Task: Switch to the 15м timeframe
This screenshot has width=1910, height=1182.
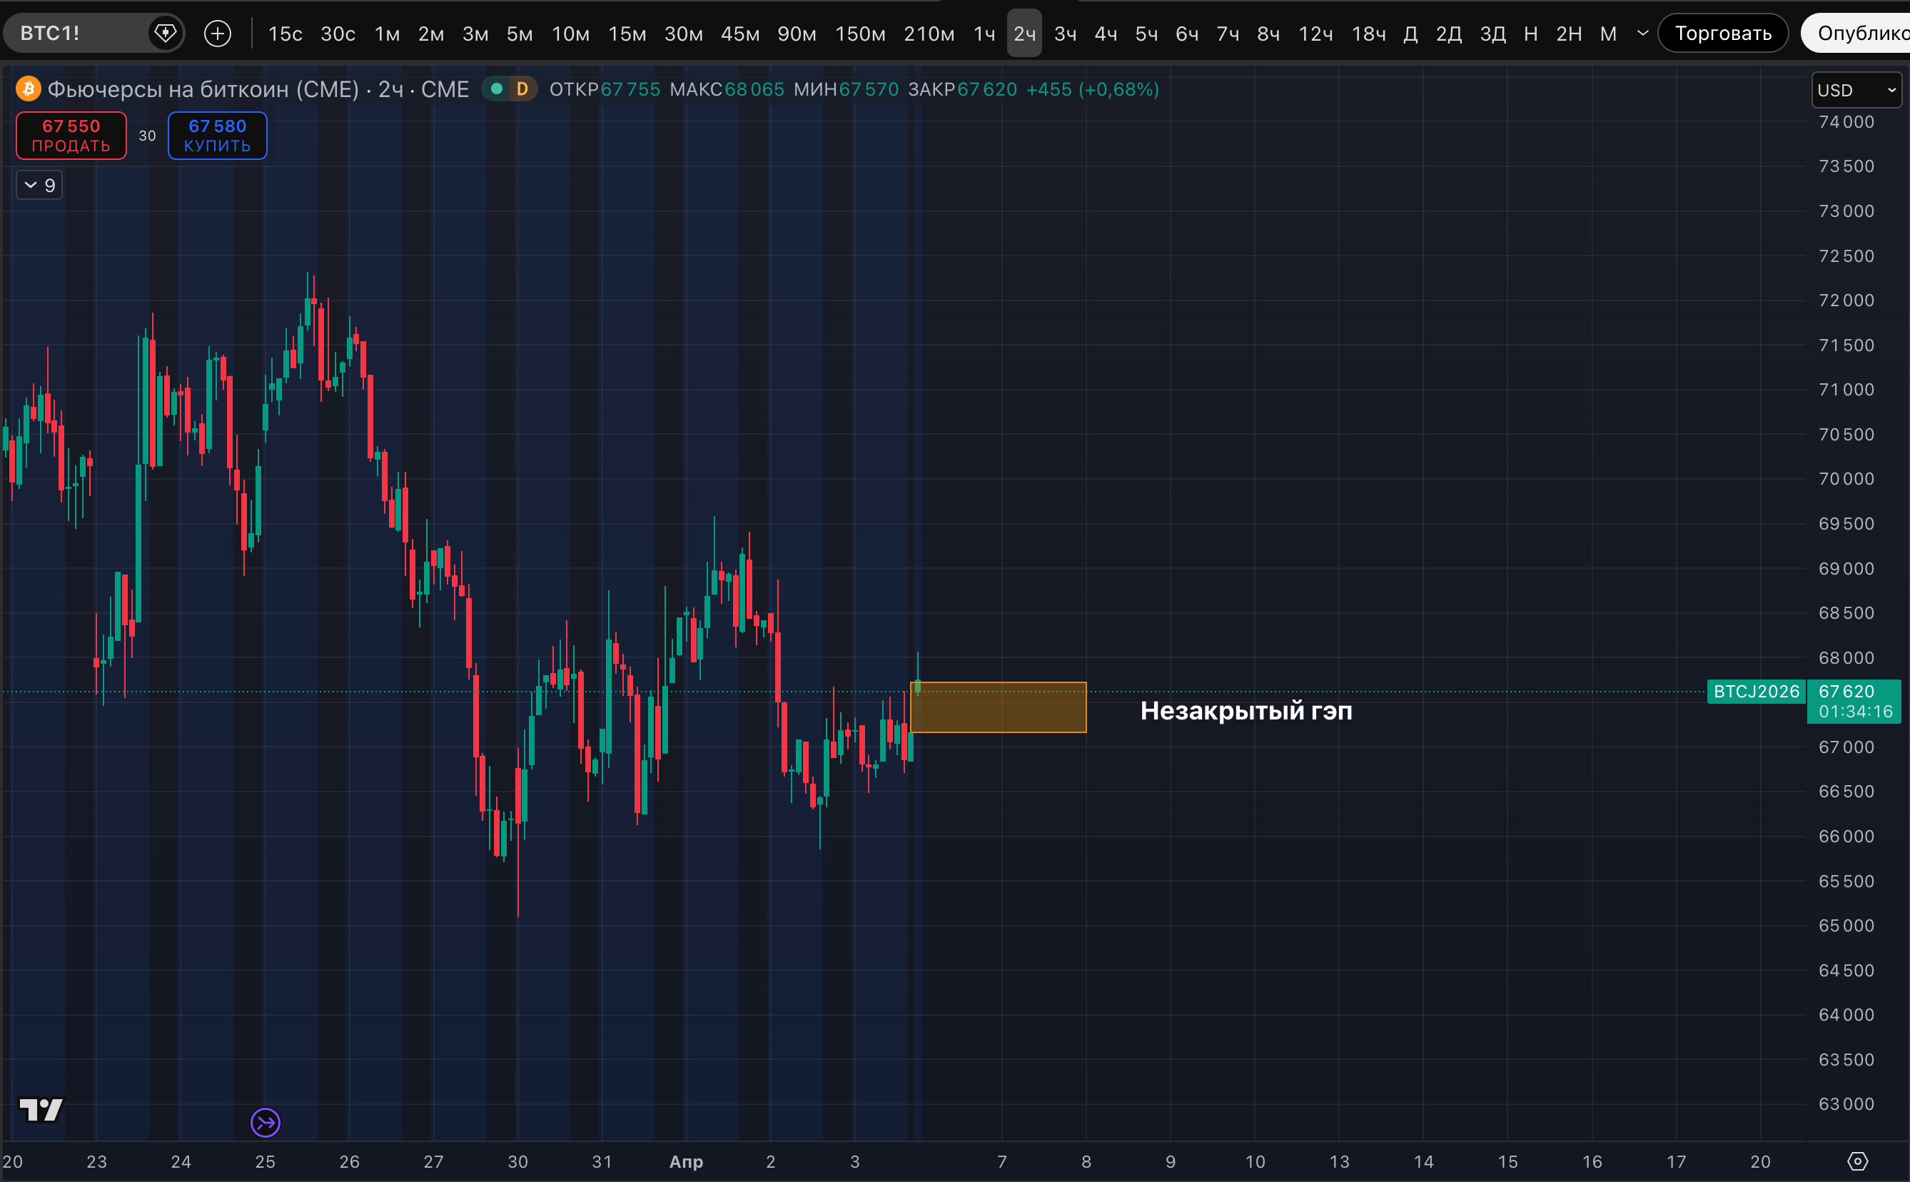Action: (x=627, y=34)
